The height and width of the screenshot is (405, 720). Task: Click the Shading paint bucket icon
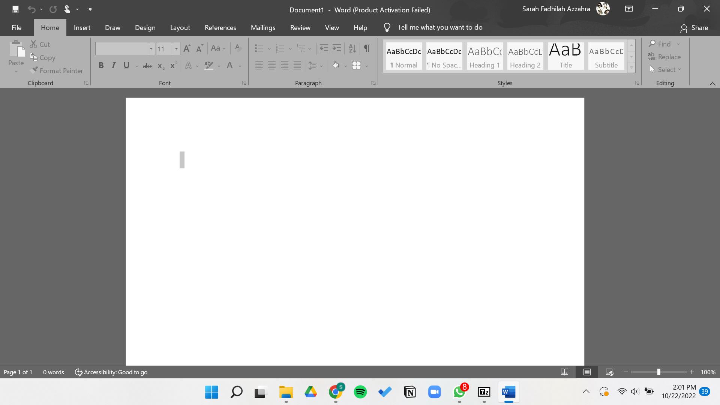click(x=336, y=65)
